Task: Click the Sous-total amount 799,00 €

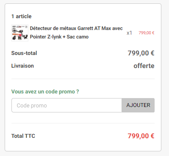Action: pos(141,53)
